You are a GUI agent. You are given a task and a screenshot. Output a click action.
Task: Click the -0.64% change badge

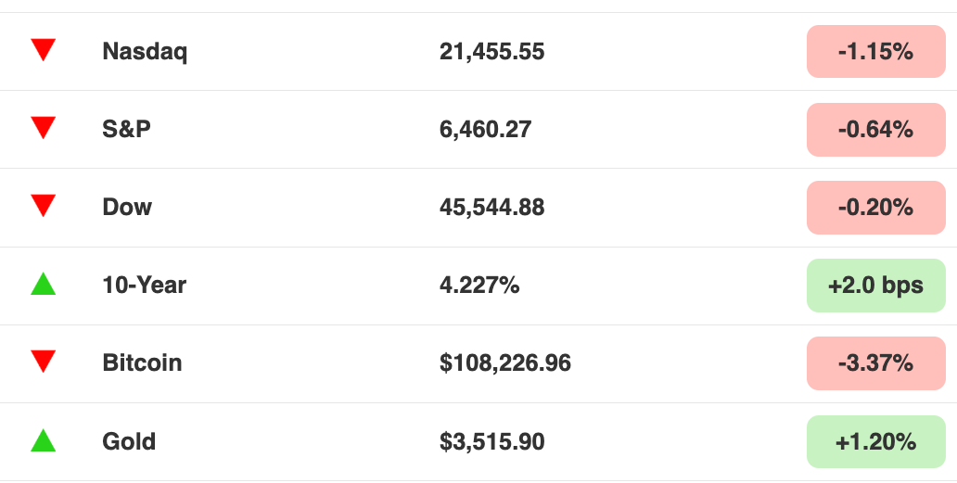(875, 129)
